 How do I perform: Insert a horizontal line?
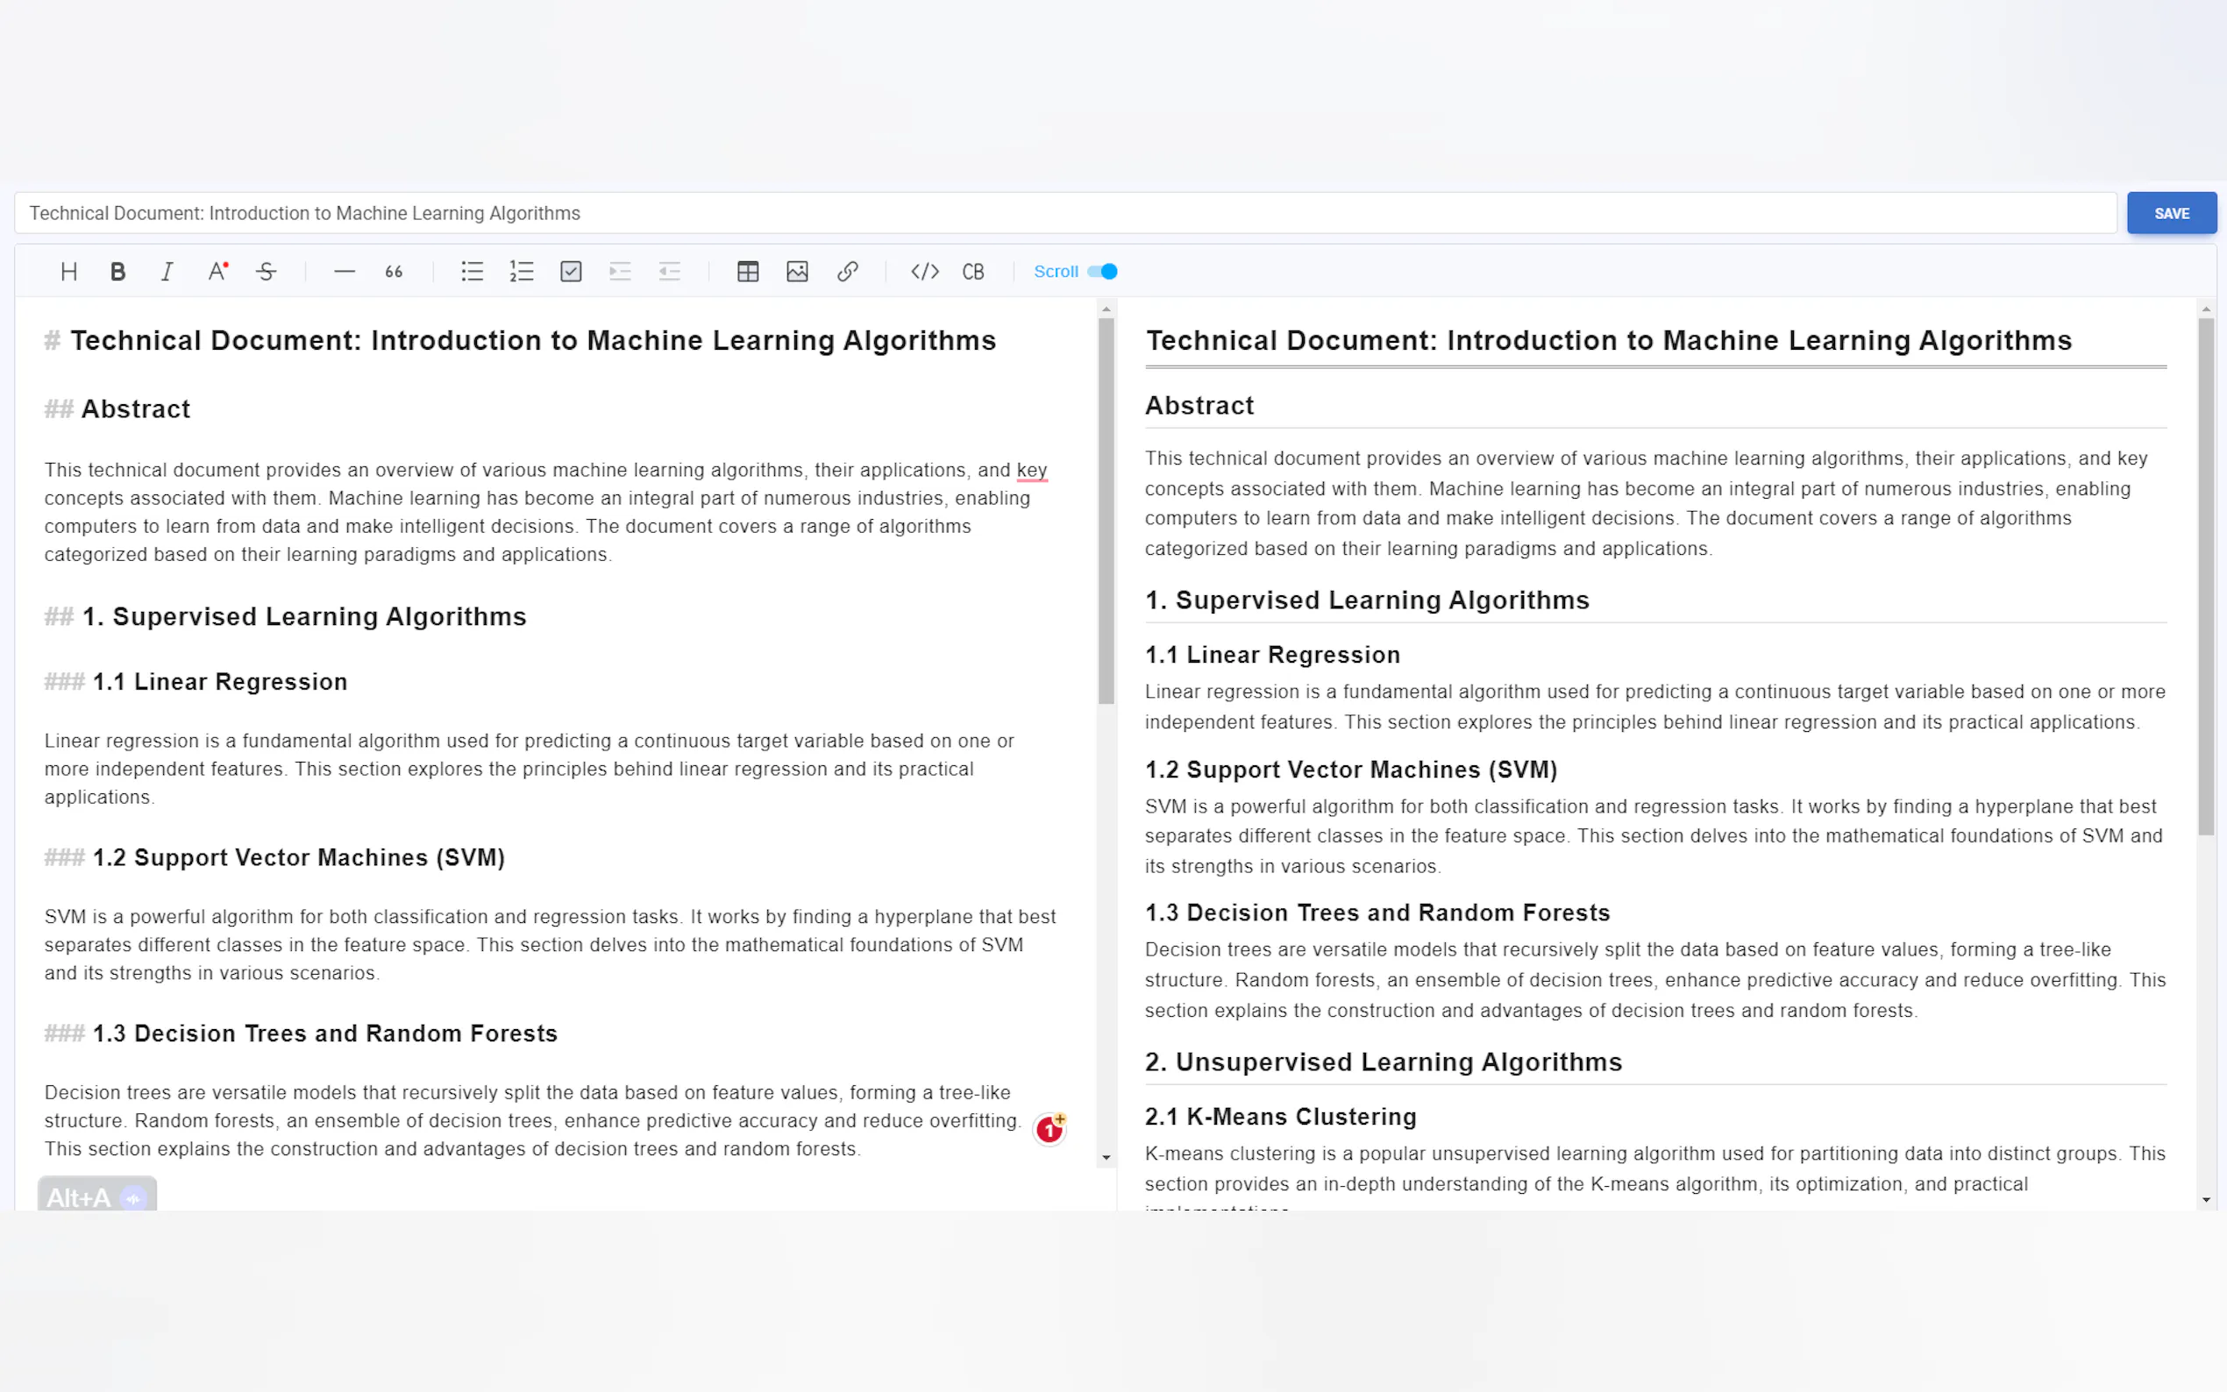(x=345, y=272)
